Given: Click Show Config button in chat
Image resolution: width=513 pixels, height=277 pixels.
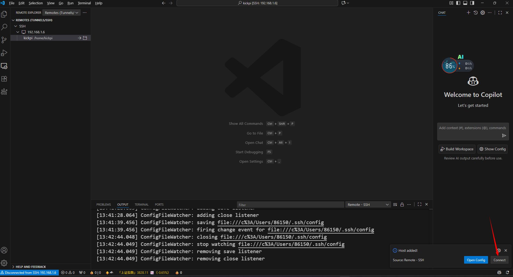Looking at the screenshot, I should pyautogui.click(x=493, y=149).
